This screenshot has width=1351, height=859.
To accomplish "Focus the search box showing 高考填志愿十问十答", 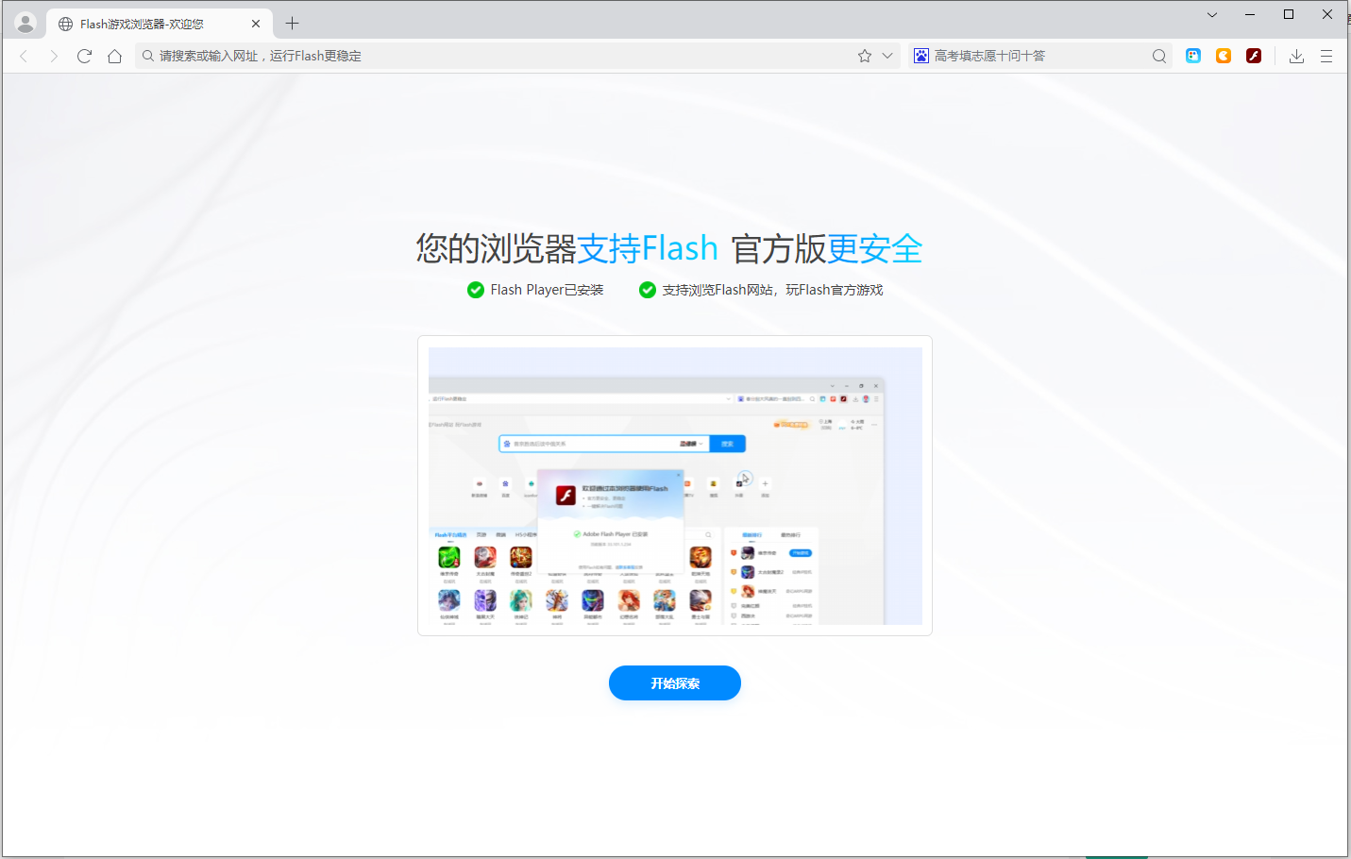I will (x=1039, y=56).
